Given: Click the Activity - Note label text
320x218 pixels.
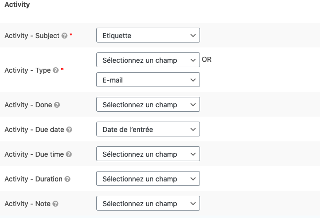Looking at the screenshot, I should [x=27, y=204].
